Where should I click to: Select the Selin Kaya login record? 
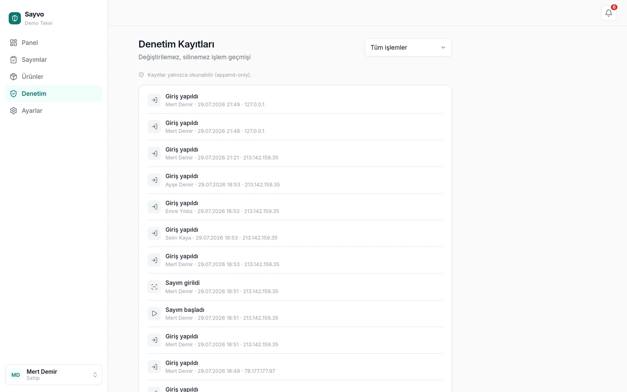click(295, 234)
